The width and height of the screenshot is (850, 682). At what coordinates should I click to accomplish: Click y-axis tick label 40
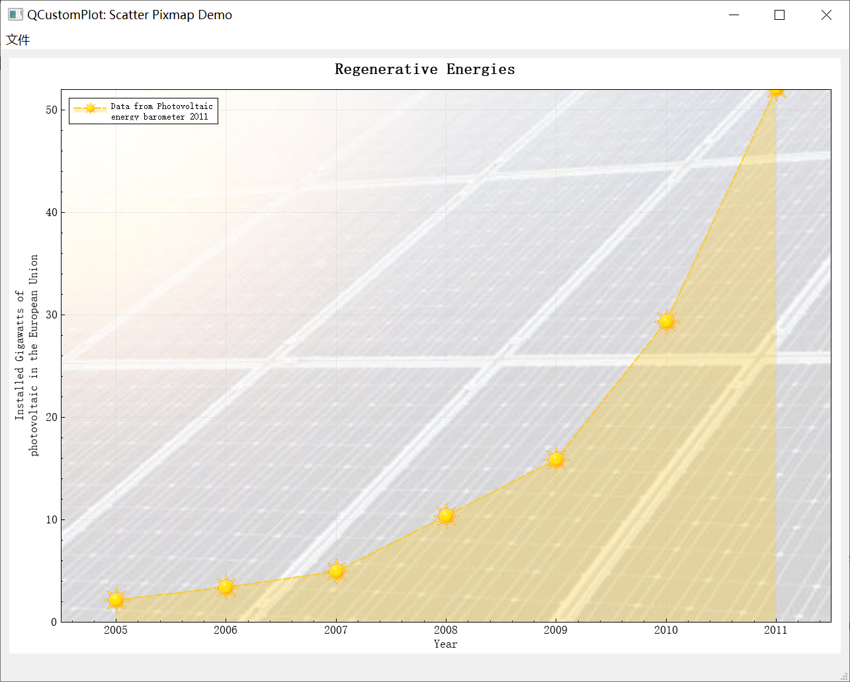(x=52, y=212)
